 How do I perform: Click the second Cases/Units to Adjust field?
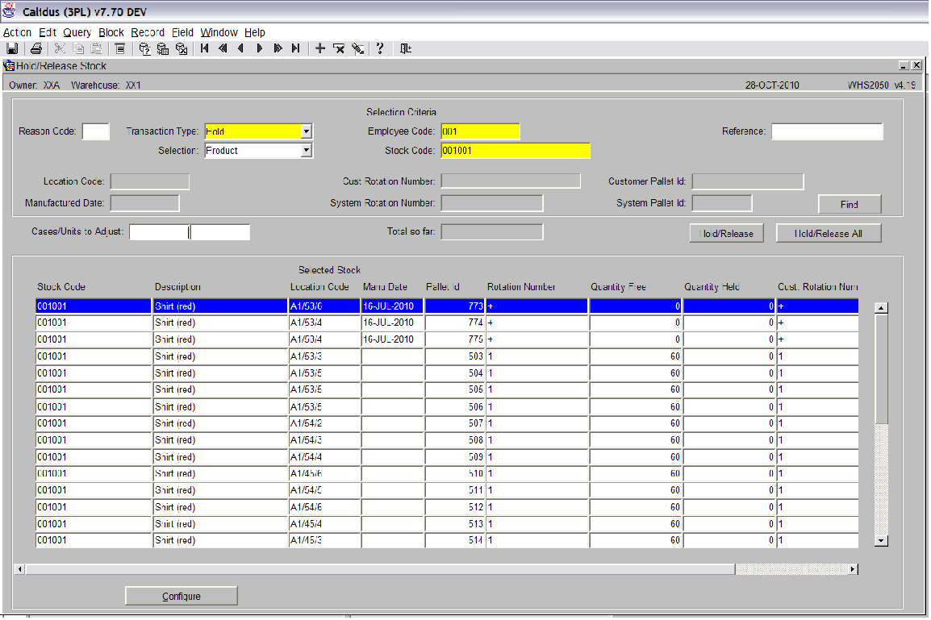tap(220, 232)
